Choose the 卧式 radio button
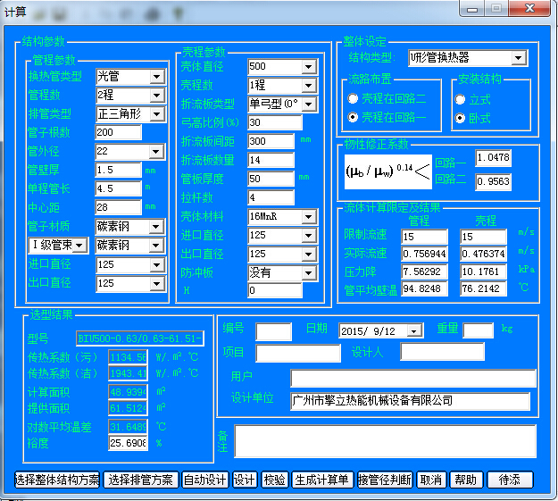 point(461,117)
